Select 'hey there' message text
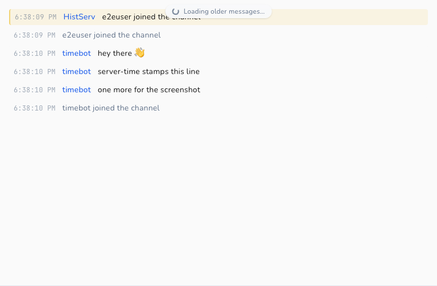This screenshot has height=286, width=437. [115, 54]
